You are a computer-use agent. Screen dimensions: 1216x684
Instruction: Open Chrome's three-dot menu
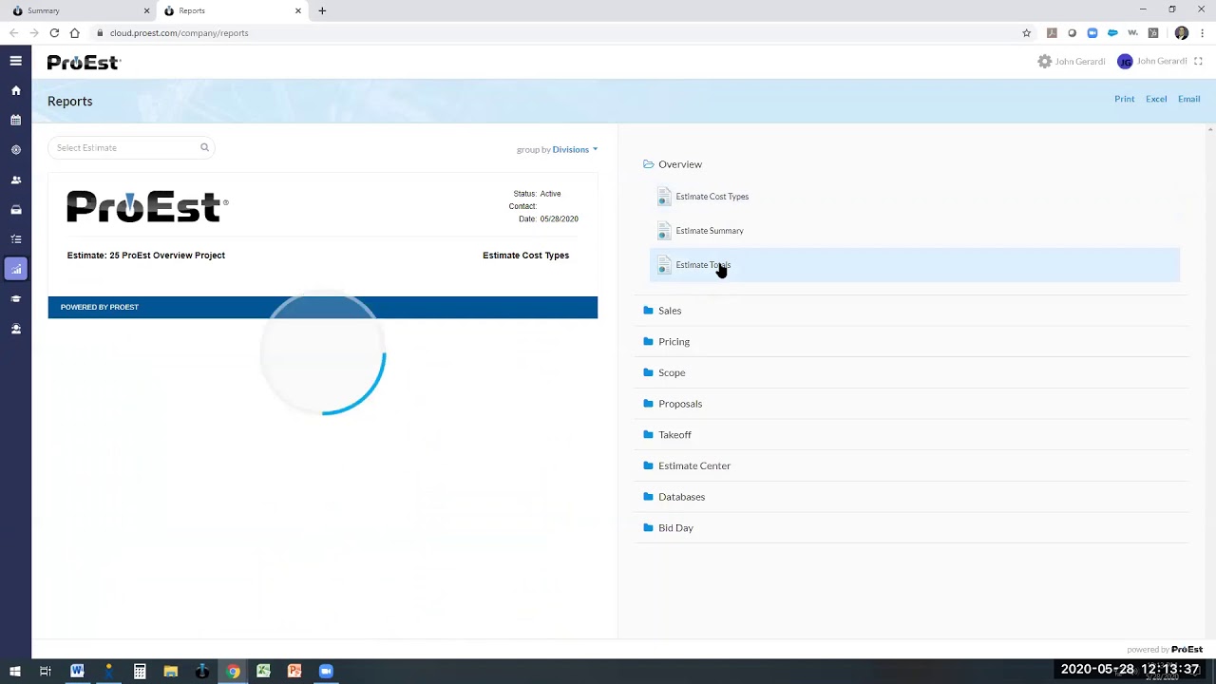click(1203, 33)
